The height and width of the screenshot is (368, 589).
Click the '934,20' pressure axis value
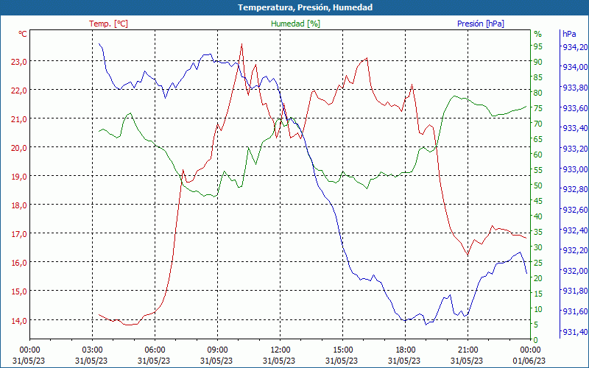point(574,47)
